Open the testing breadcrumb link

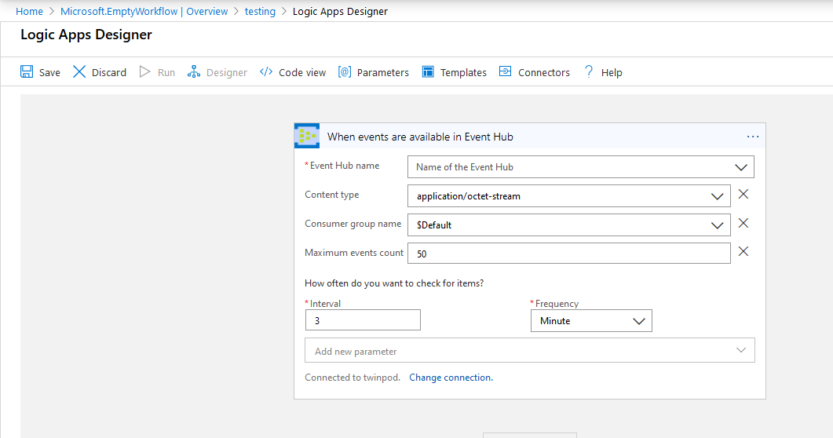point(260,11)
